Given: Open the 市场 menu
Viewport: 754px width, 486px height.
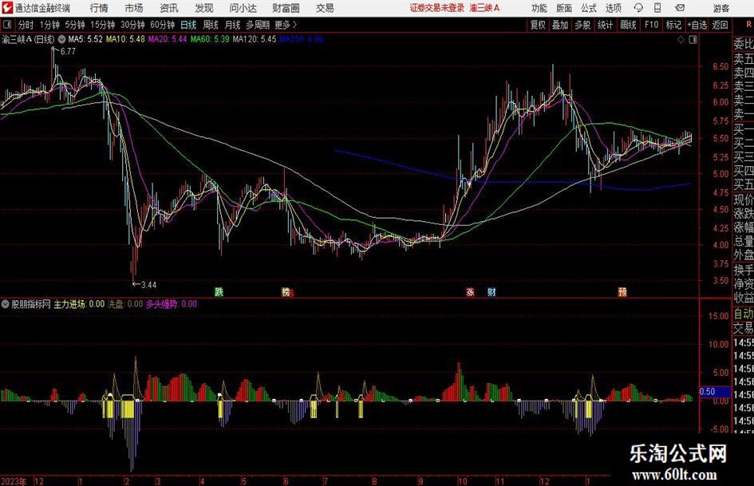Looking at the screenshot, I should tap(134, 8).
